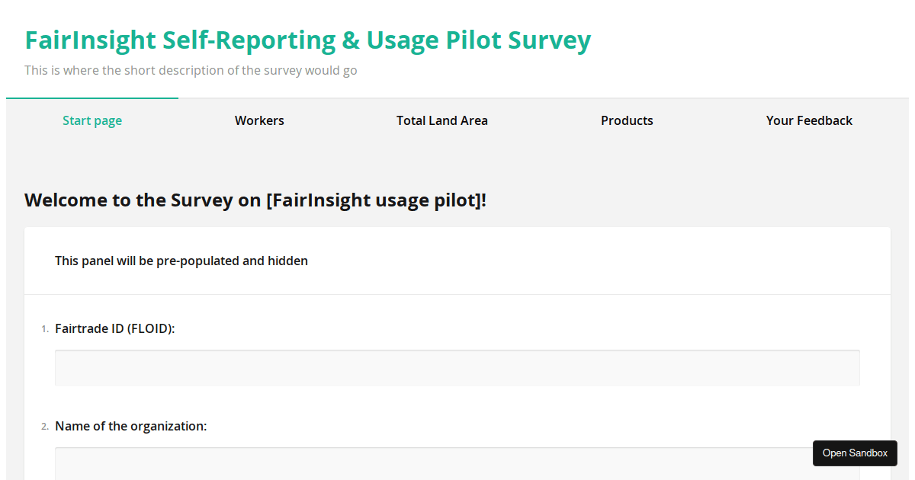Click 'This panel will be pre-populated' text
The height and width of the screenshot is (480, 915).
click(x=181, y=261)
